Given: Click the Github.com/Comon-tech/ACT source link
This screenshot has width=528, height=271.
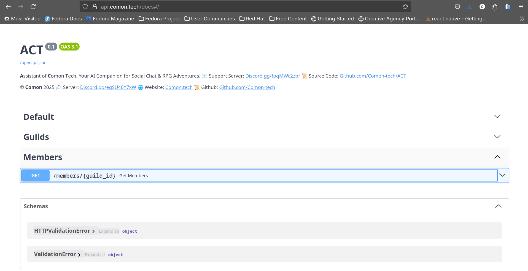Looking at the screenshot, I should pos(373,76).
